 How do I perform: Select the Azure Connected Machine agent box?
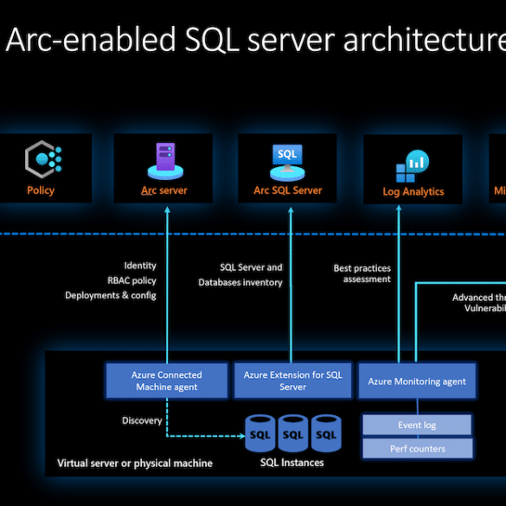tap(167, 381)
